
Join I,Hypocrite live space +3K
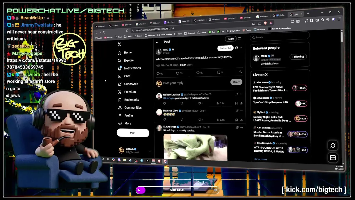click(x=301, y=103)
